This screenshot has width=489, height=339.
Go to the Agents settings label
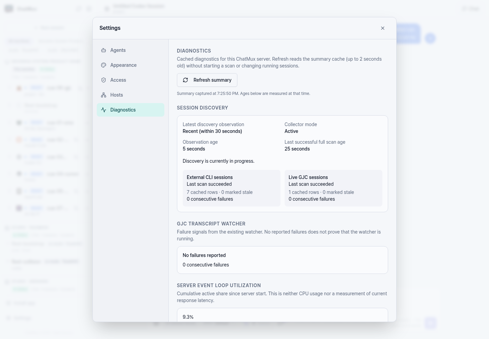pos(118,50)
